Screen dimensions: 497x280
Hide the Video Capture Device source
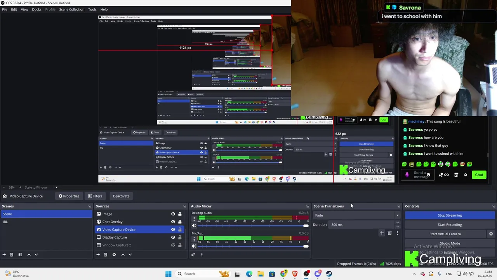click(x=173, y=229)
